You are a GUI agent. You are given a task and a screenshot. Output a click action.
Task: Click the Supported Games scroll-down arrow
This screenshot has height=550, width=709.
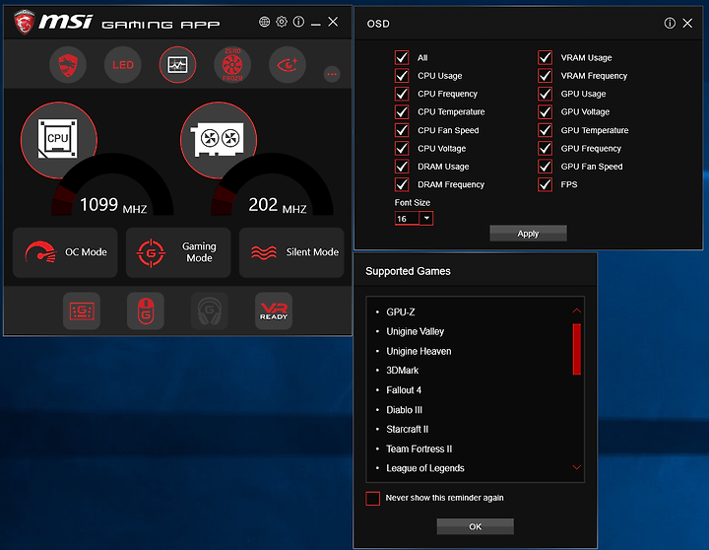576,467
